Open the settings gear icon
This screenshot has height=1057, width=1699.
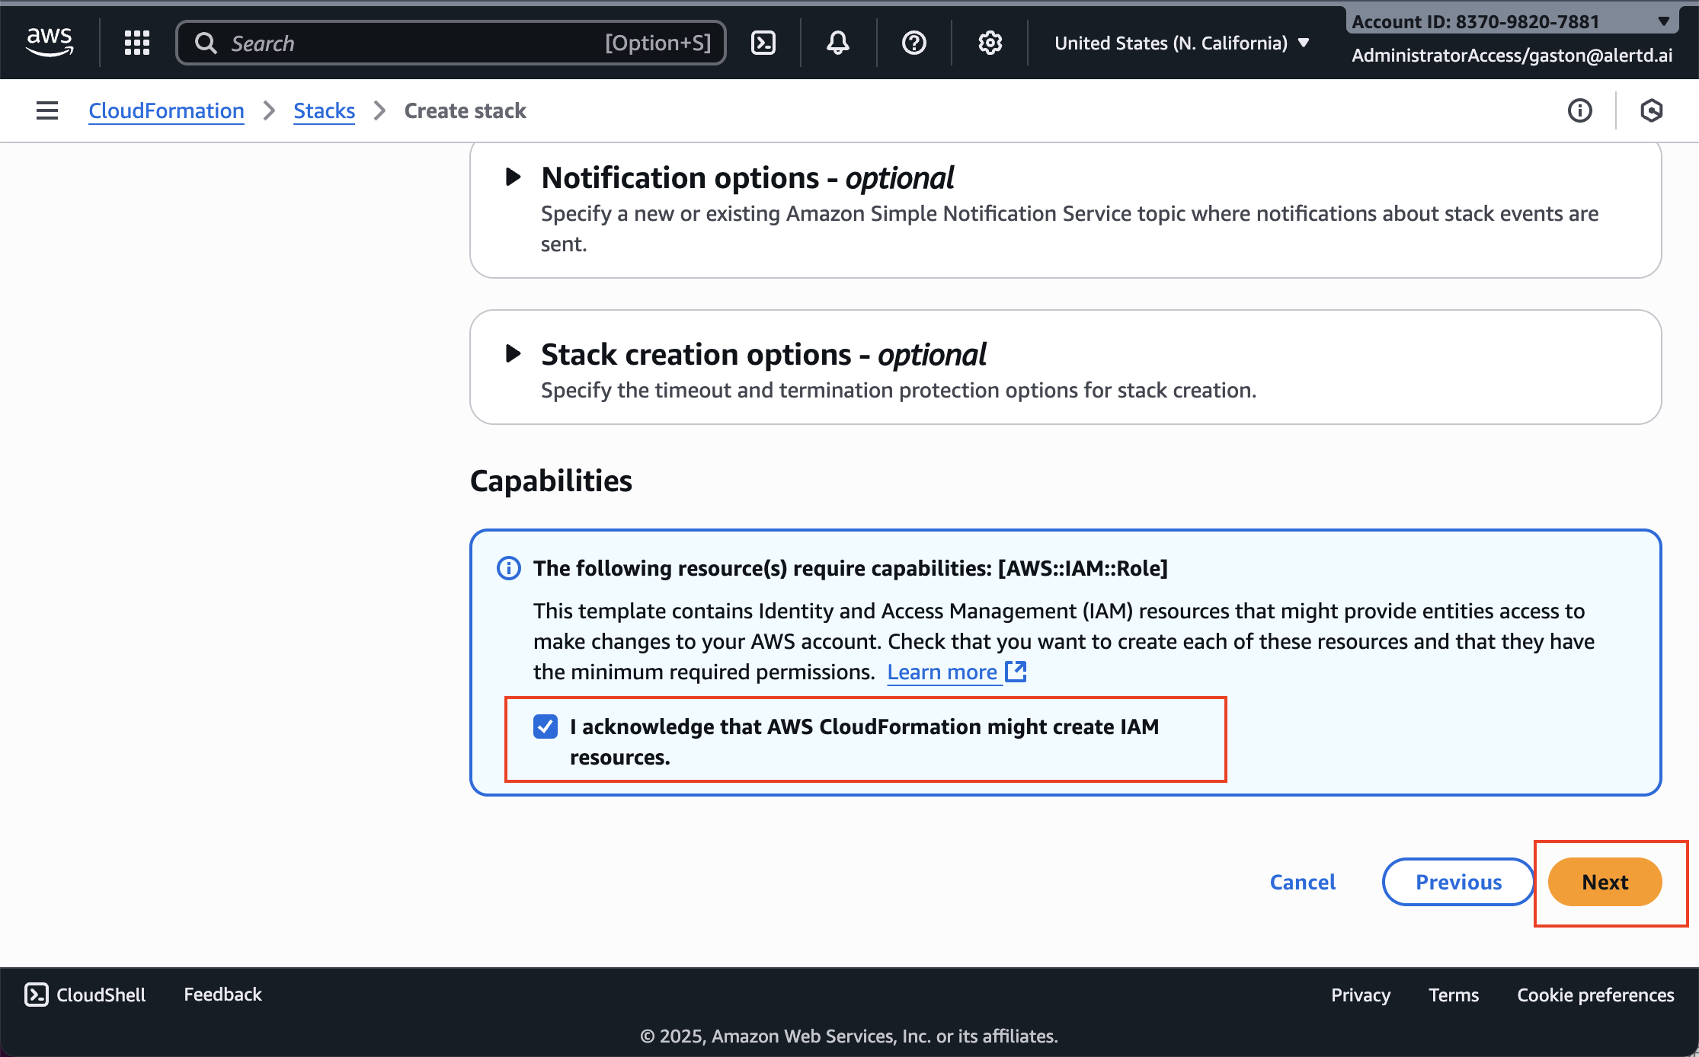pos(989,43)
